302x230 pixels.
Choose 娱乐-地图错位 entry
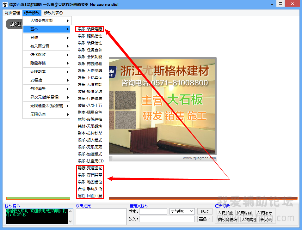coord(90,182)
